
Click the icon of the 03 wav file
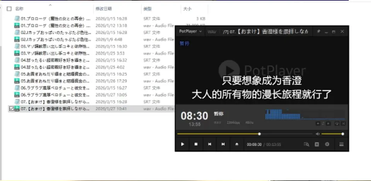tap(17, 53)
